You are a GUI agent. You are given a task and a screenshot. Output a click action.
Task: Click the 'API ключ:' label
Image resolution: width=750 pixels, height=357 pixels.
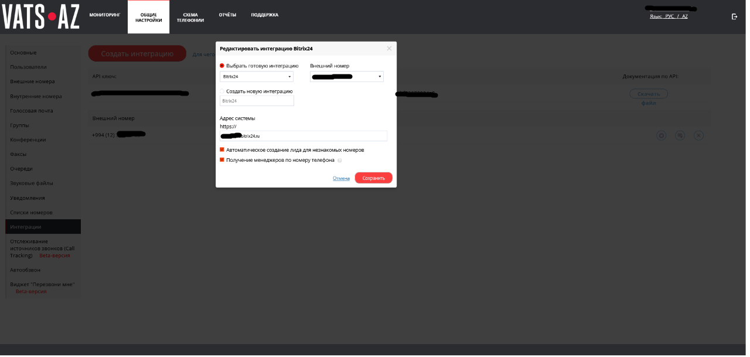[x=104, y=76]
